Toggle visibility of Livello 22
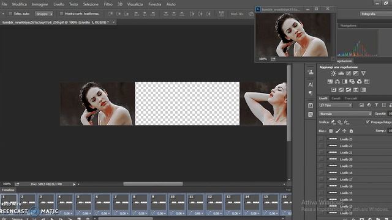The image size is (392, 220). (x=321, y=146)
